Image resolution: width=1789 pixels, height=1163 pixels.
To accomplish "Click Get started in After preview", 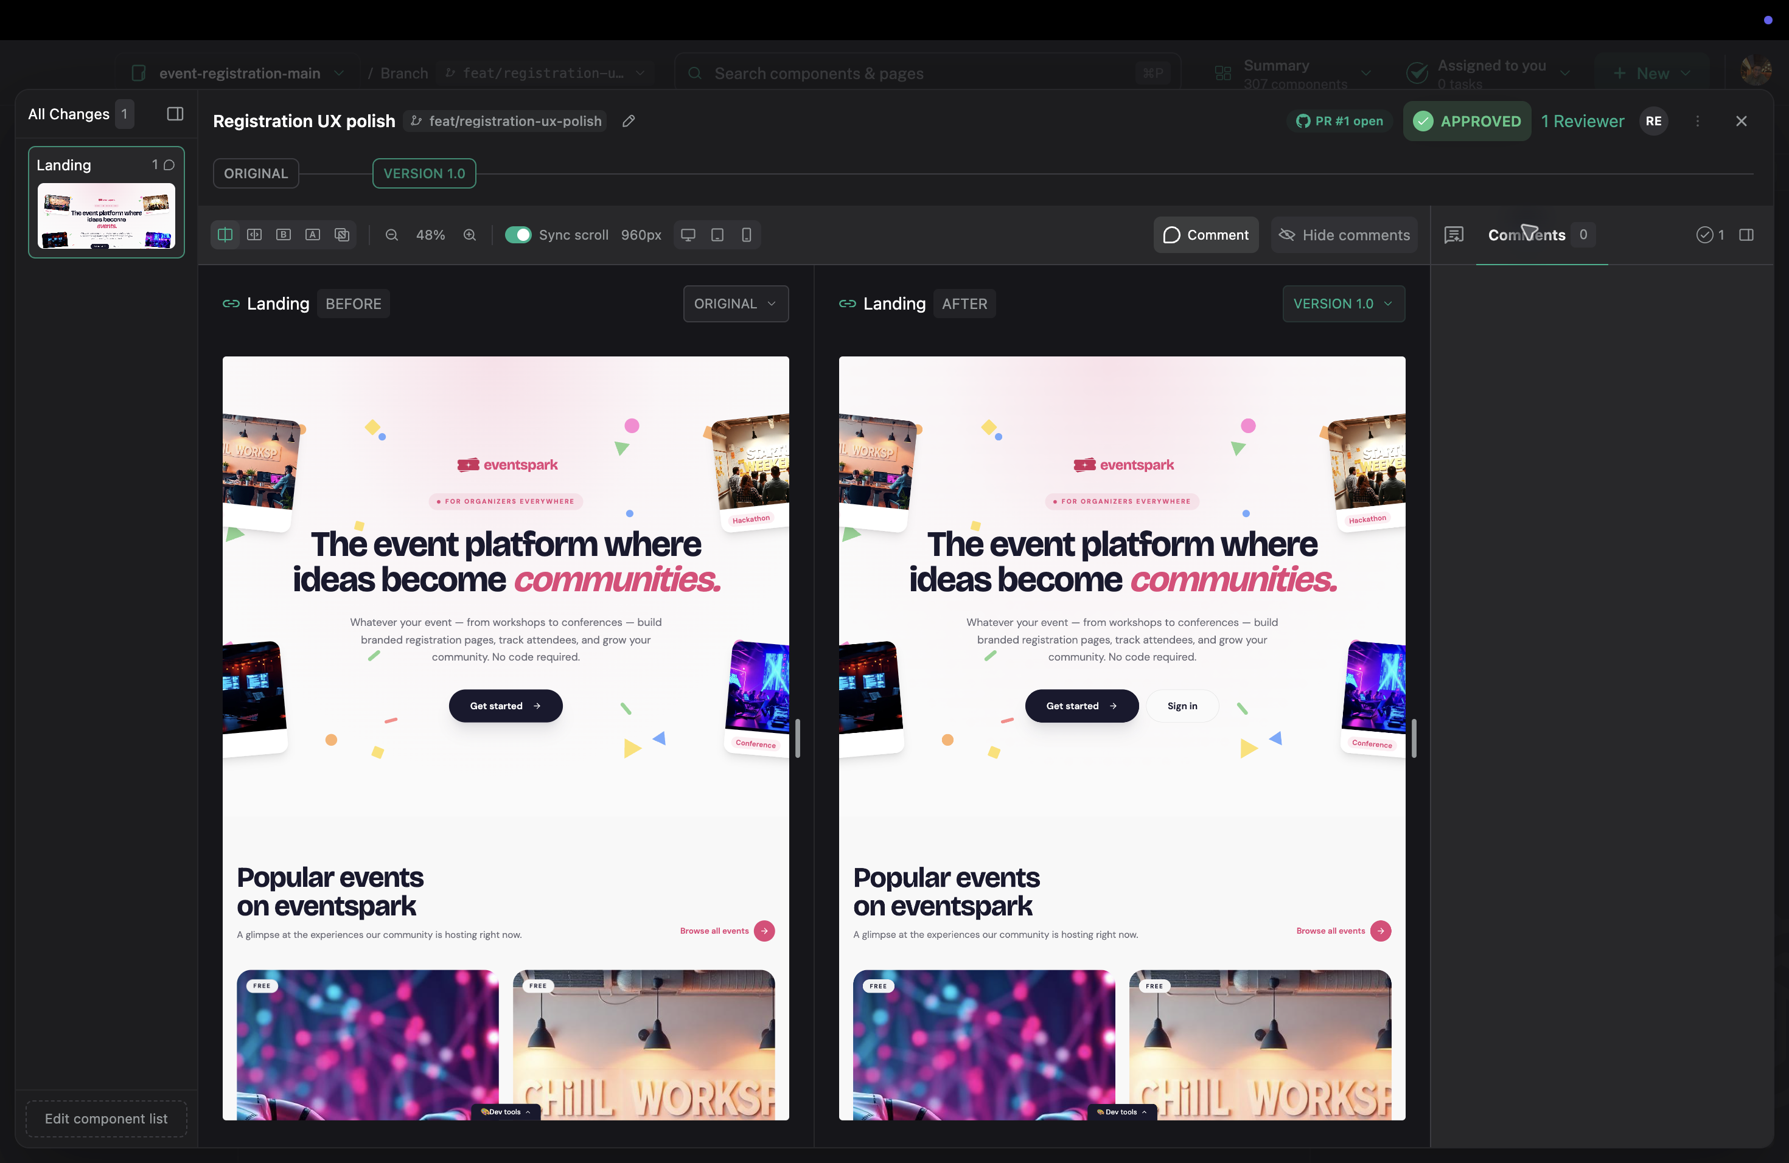I will tap(1082, 706).
